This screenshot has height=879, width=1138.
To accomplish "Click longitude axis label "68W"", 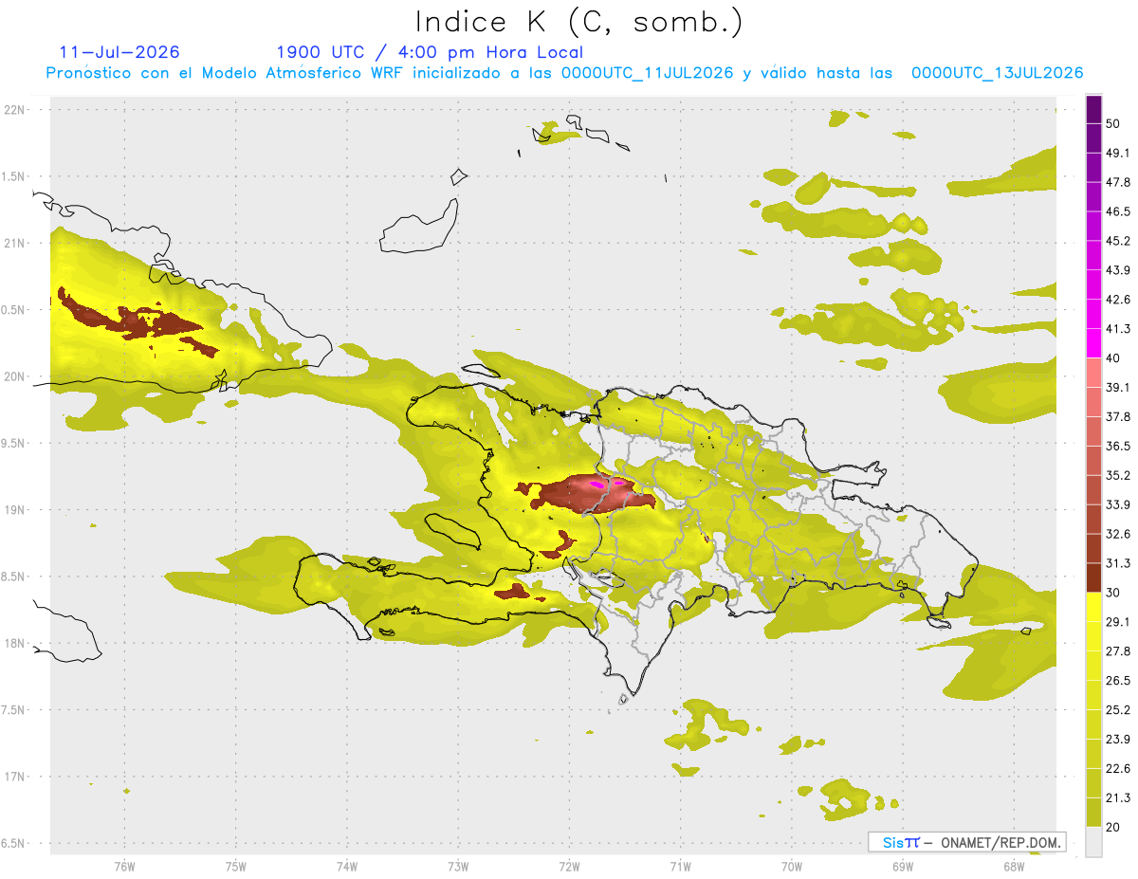I will point(1013,867).
